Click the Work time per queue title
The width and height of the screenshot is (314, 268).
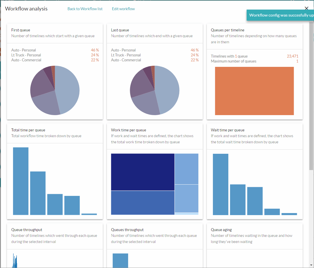[x=129, y=130]
